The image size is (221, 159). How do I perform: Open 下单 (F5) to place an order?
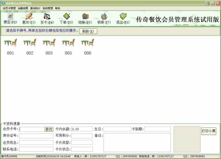click(66, 18)
